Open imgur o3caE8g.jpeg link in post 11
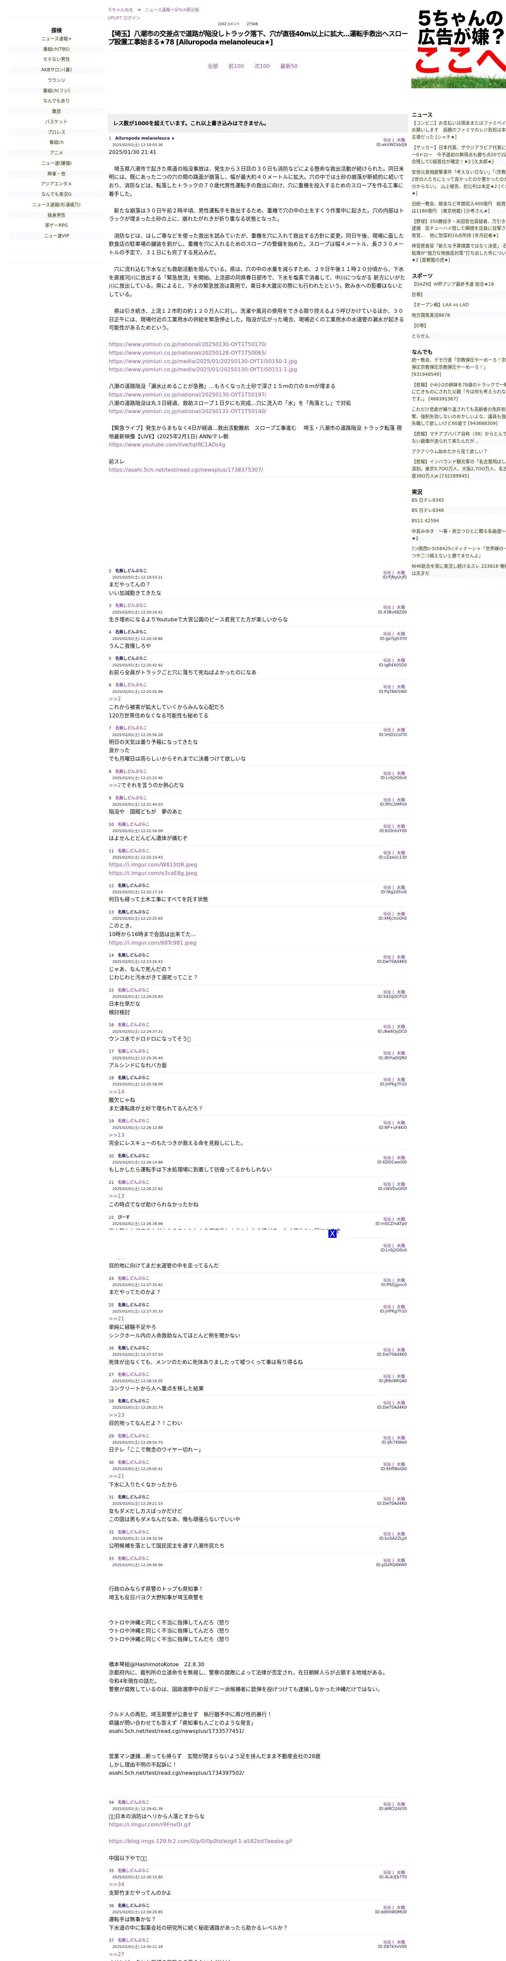This screenshot has height=1961, width=506. tap(152, 873)
